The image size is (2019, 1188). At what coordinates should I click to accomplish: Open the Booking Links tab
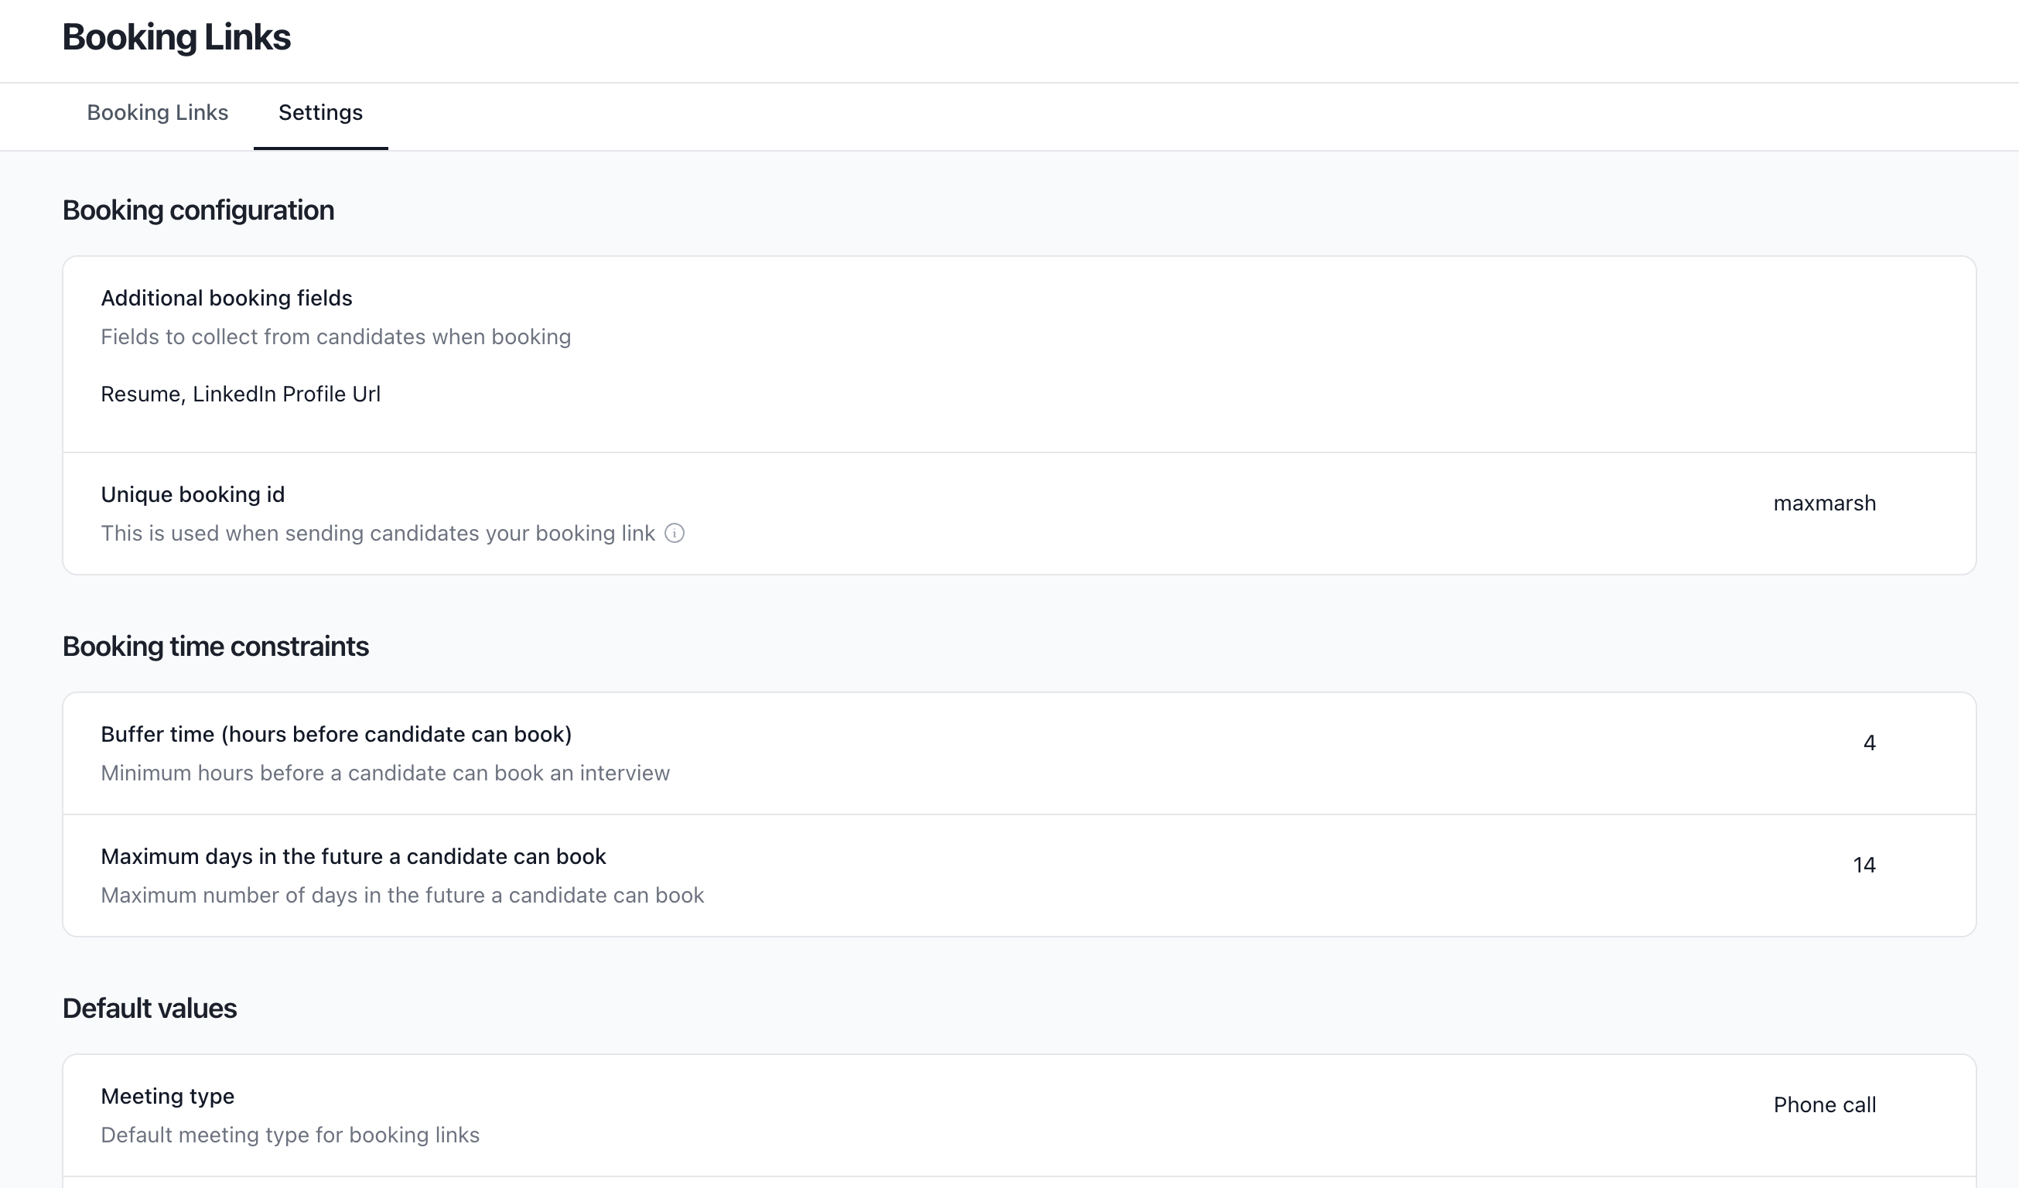(x=157, y=113)
